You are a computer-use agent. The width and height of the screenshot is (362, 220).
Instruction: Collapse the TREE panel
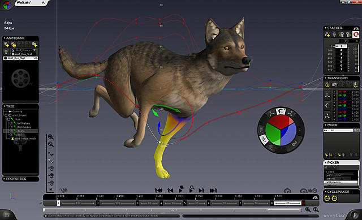5,106
